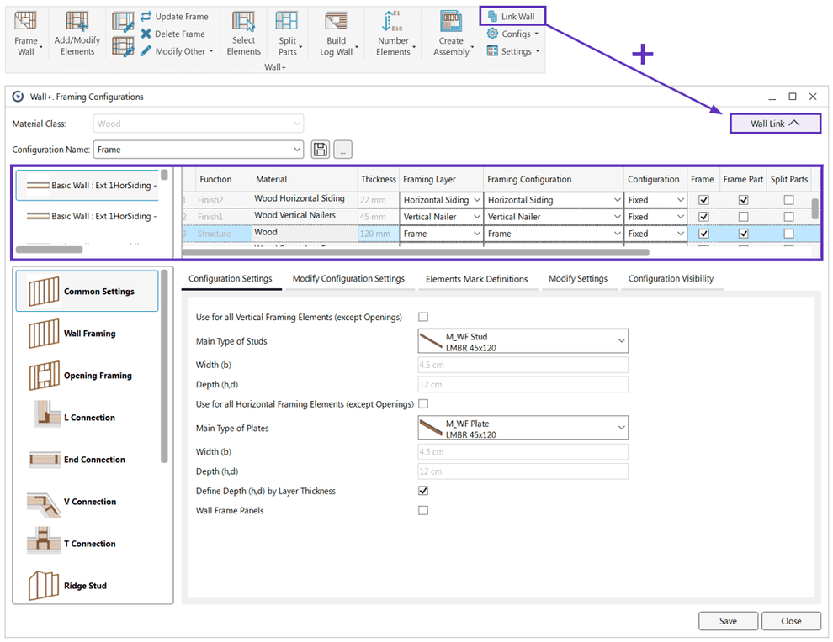Viewport: 833px width, 642px height.
Task: Click the studs Width (b) field
Action: click(523, 365)
